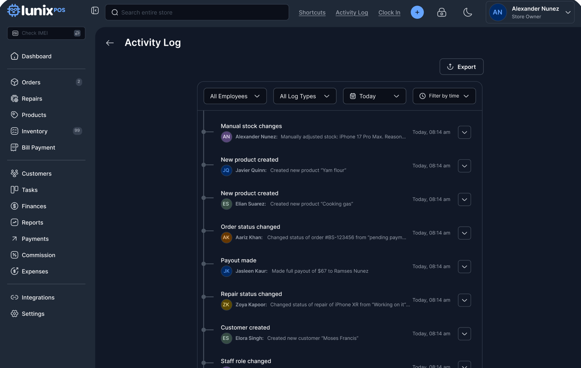Image resolution: width=581 pixels, height=368 pixels.
Task: Open the All Employees dropdown
Action: click(235, 96)
